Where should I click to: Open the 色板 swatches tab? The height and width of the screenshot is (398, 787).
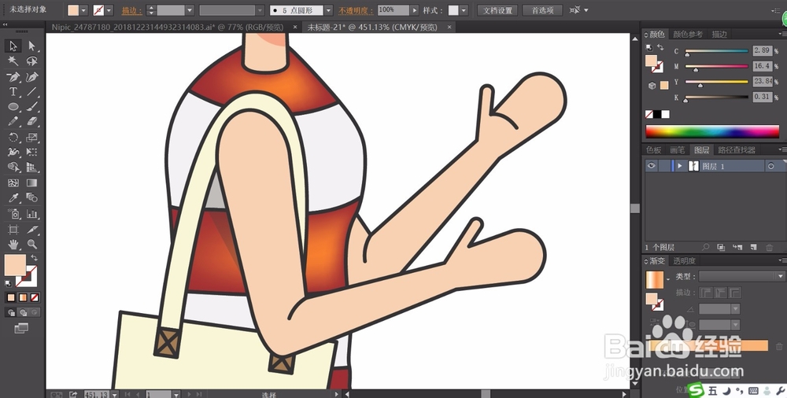pos(653,150)
